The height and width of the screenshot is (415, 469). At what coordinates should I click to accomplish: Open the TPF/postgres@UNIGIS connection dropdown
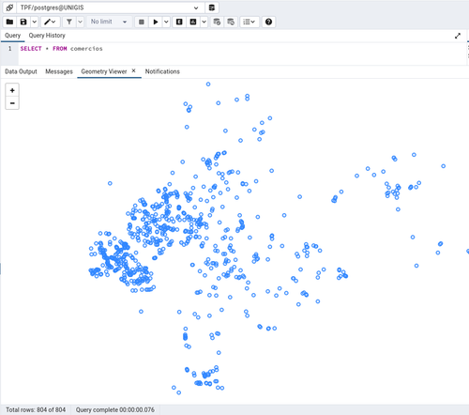coord(111,8)
